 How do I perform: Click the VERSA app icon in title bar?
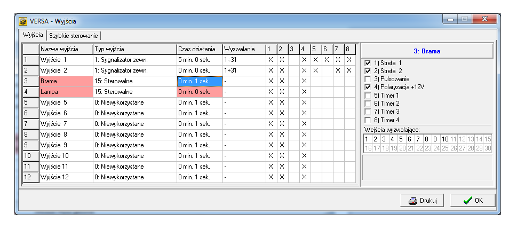23,22
